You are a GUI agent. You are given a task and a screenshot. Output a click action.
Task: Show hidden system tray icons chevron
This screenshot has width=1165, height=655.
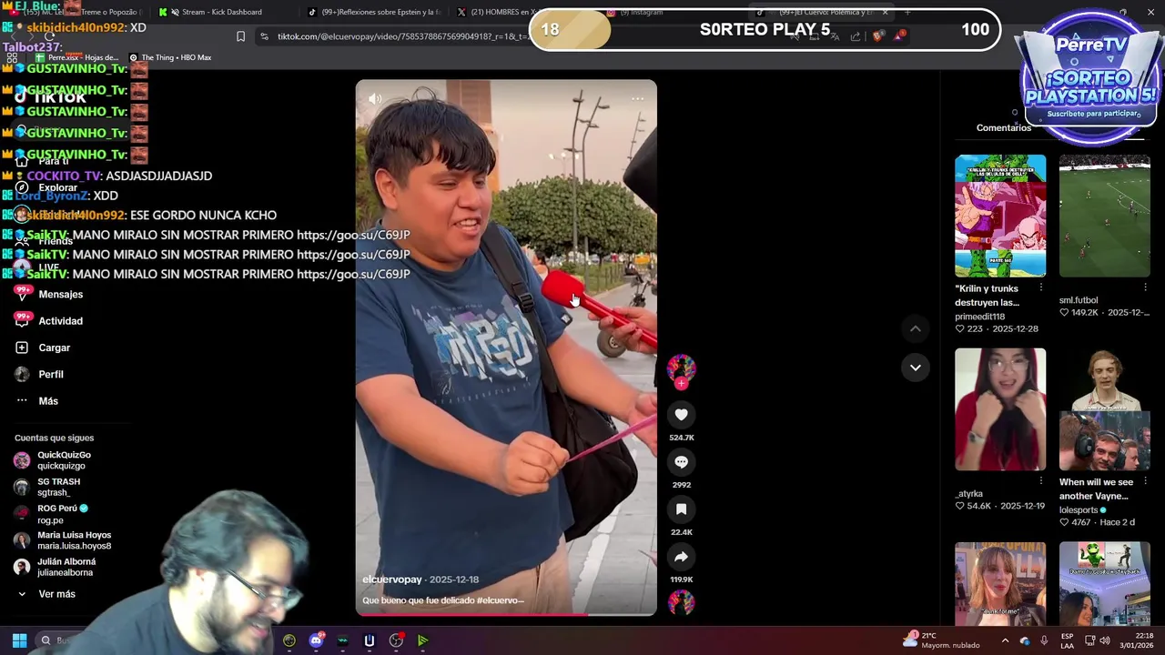1005,640
